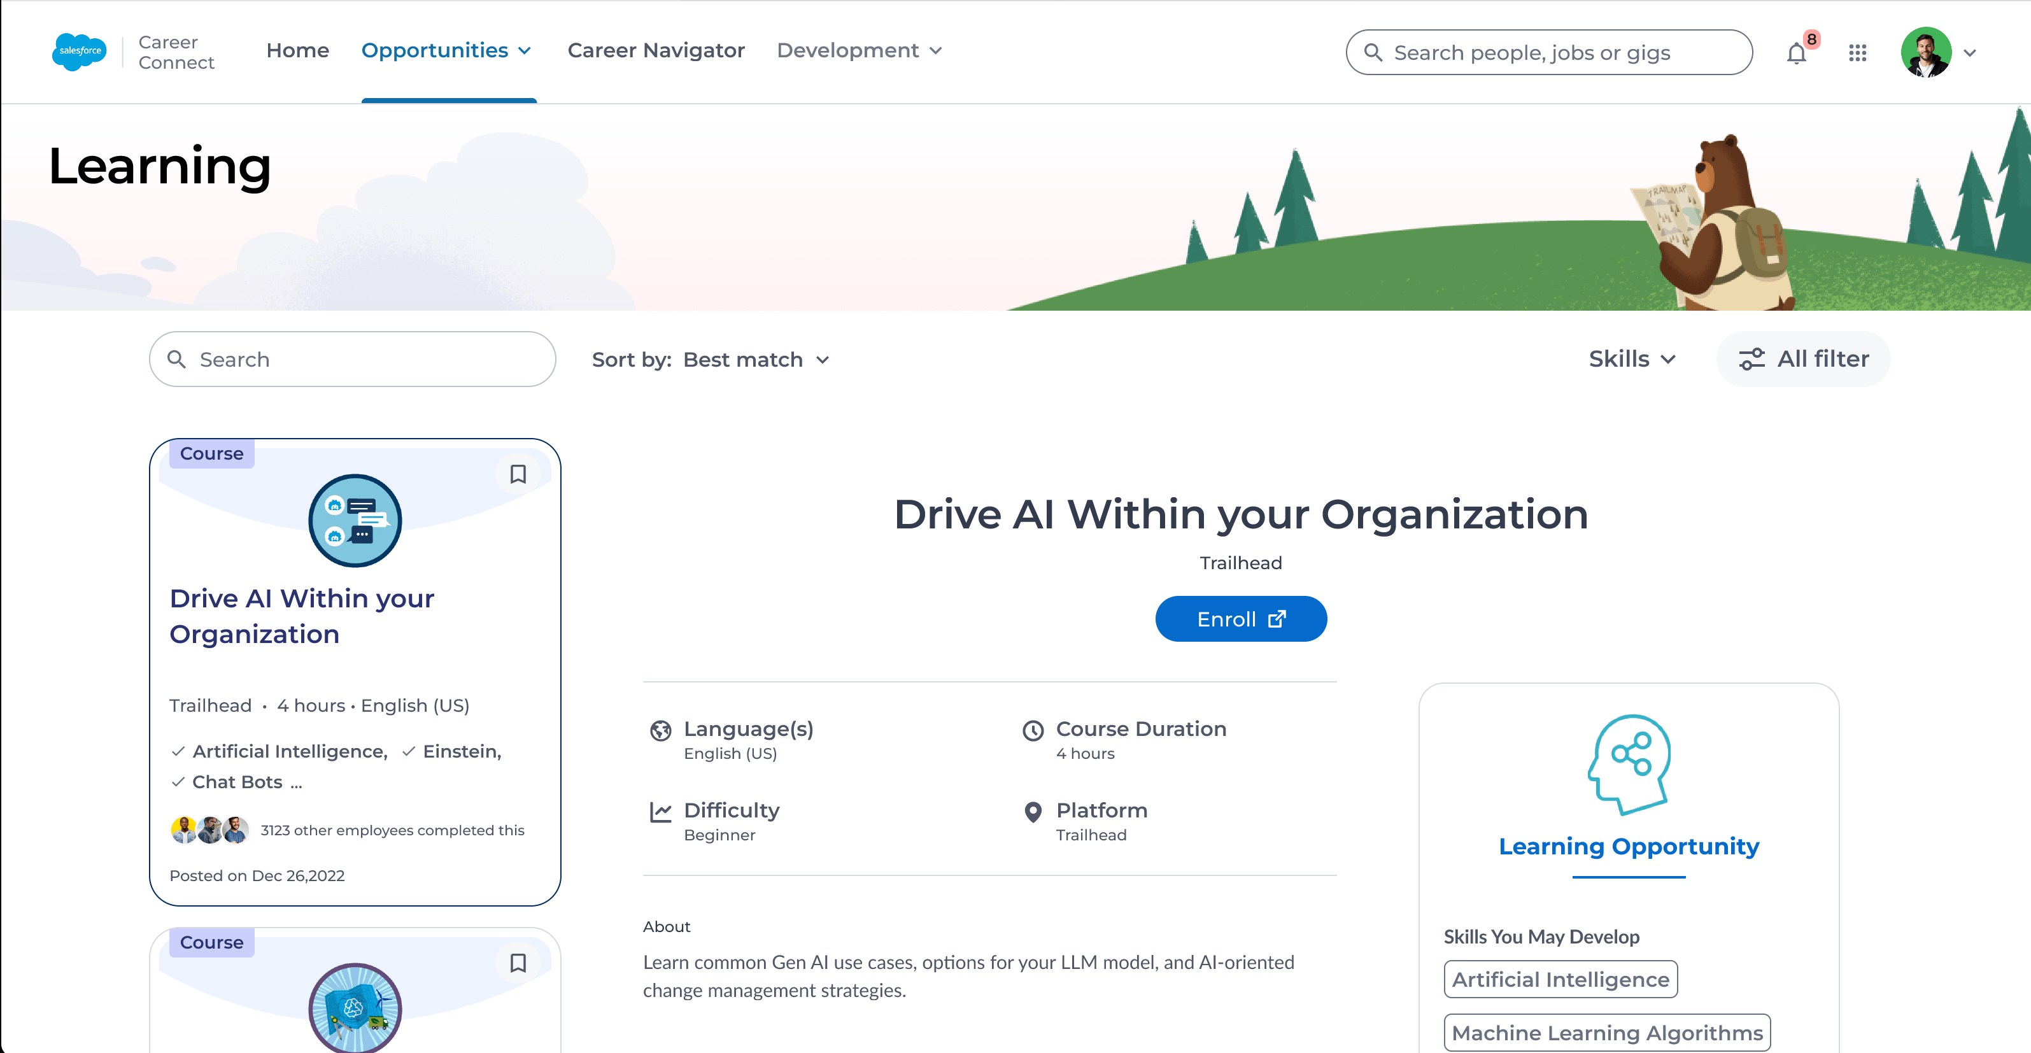The width and height of the screenshot is (2031, 1053).
Task: Open the Career Navigator tab
Action: coord(656,50)
